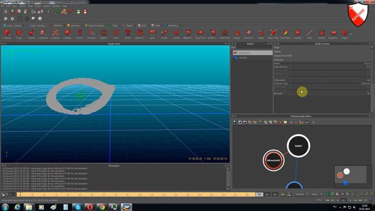This screenshot has width=375, height=211.
Task: Open the Attractor type dropdown
Action: tap(330, 83)
